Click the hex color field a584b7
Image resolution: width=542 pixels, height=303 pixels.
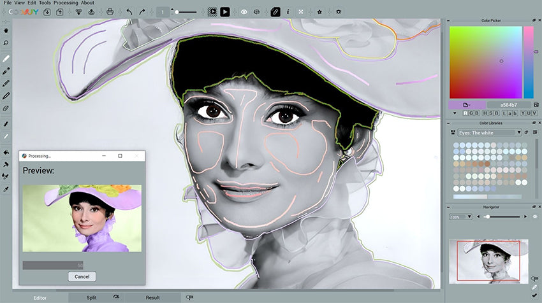(508, 104)
